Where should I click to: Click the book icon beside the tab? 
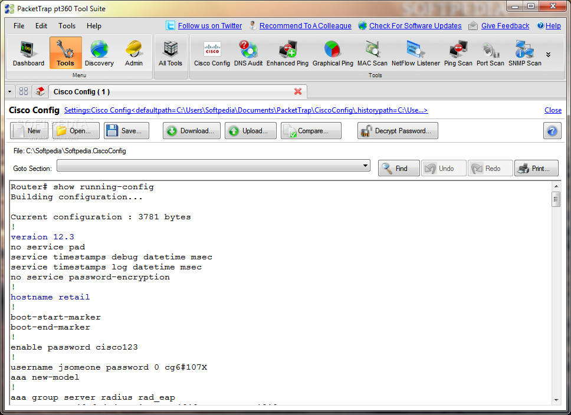click(x=40, y=91)
